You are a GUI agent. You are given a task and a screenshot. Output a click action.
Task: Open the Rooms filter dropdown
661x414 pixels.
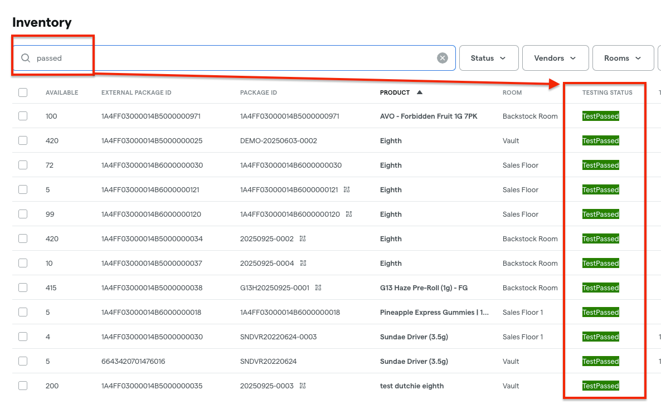(x=623, y=58)
